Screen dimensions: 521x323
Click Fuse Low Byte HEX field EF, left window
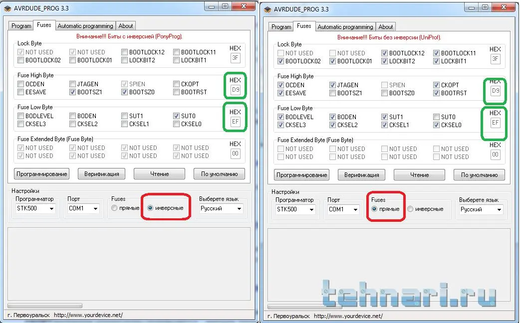click(235, 122)
